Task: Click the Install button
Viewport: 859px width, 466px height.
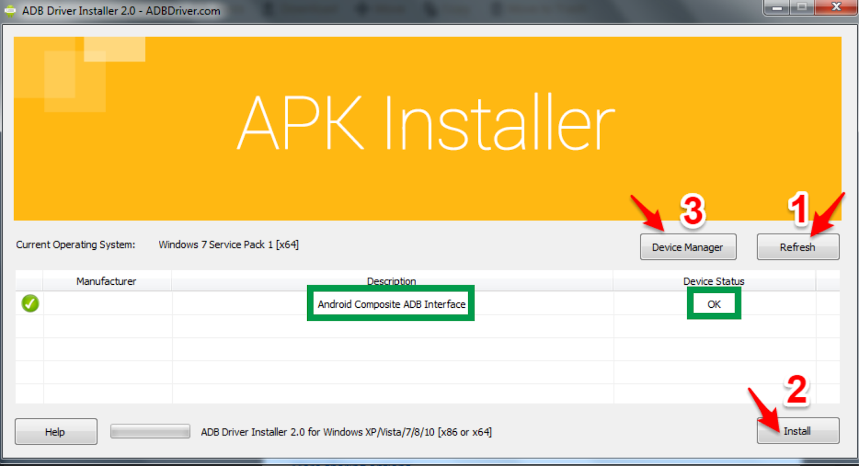Action: [798, 431]
